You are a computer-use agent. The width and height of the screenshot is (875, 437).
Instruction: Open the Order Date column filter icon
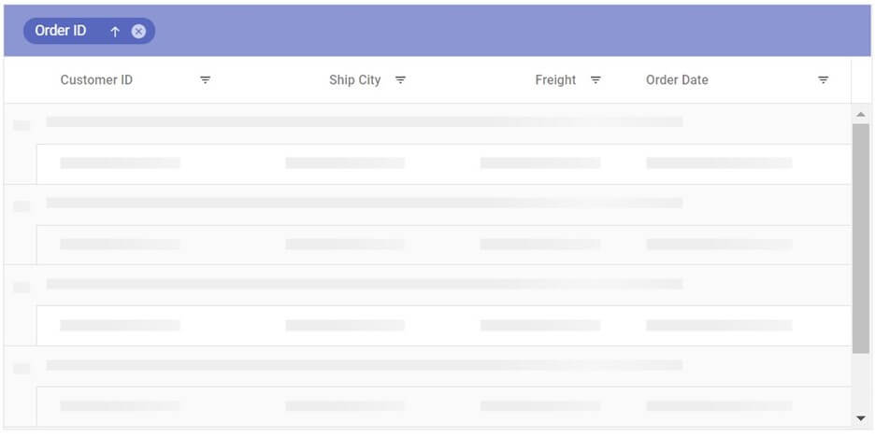[823, 80]
